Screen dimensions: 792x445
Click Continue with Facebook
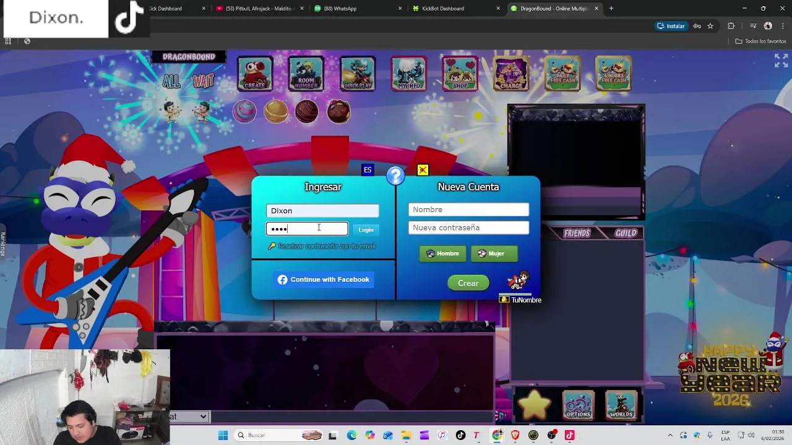323,279
